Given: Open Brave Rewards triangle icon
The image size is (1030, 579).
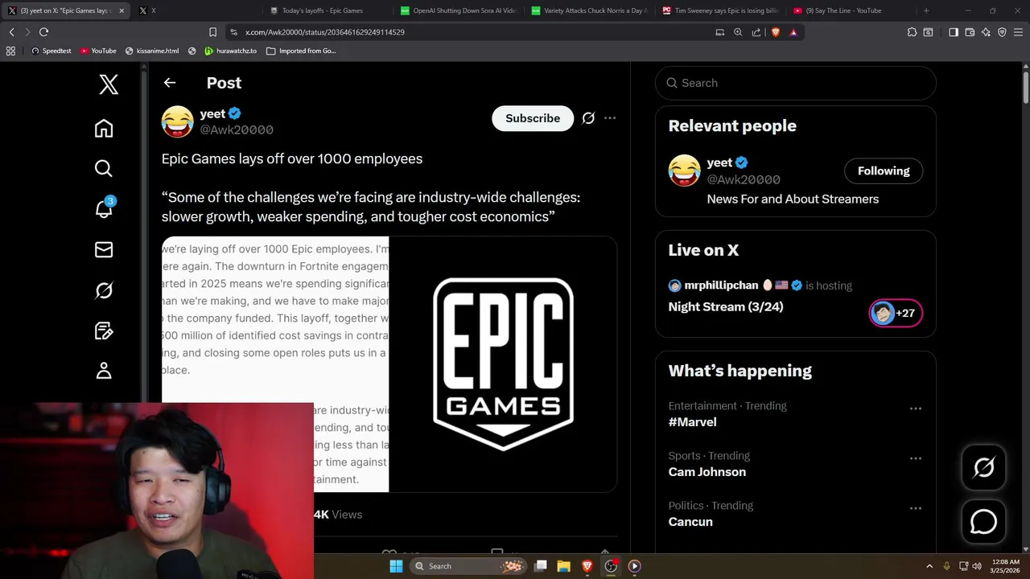Looking at the screenshot, I should point(793,32).
